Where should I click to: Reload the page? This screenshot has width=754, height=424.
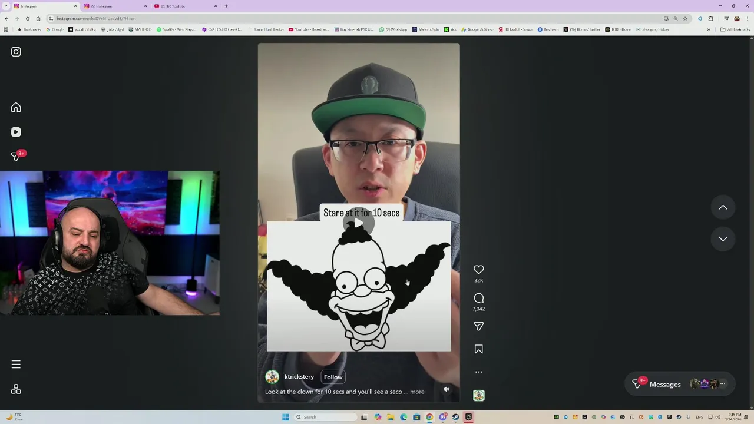27,18
